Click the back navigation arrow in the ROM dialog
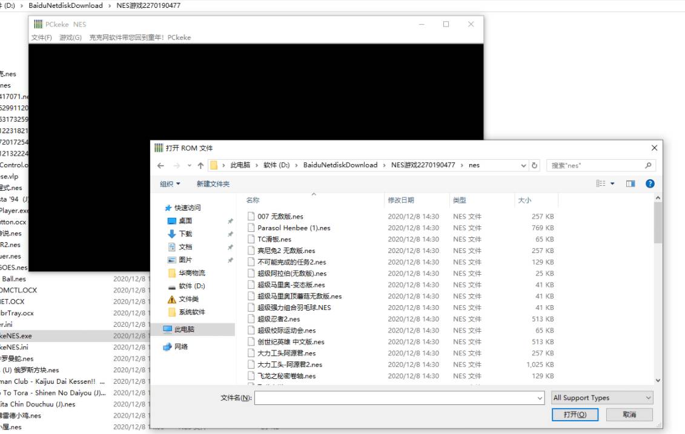Image resolution: width=685 pixels, height=434 pixels. click(160, 165)
